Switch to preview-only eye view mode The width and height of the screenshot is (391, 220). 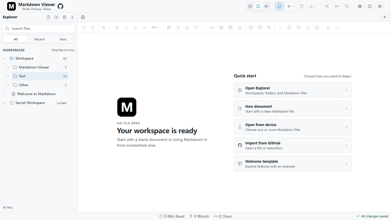point(266,6)
